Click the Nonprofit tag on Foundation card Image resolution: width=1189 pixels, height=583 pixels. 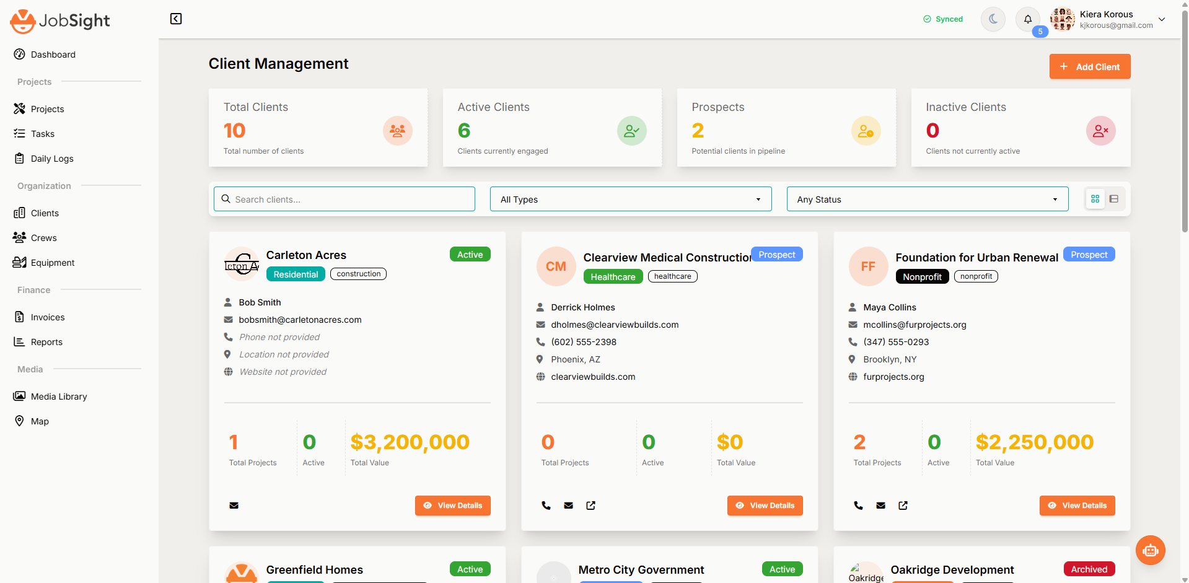pyautogui.click(x=922, y=276)
